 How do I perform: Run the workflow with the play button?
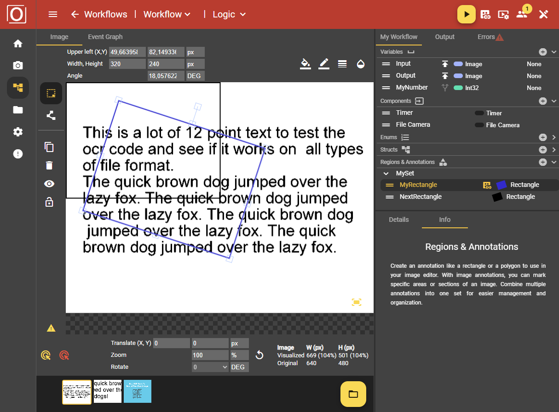(466, 14)
